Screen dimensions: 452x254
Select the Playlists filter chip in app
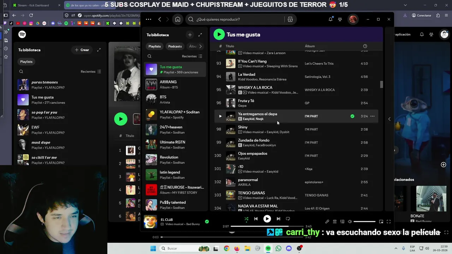155,46
